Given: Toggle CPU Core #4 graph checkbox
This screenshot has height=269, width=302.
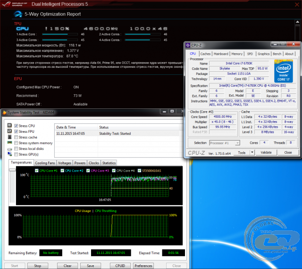Looking at the screenshot, I should click(x=114, y=171).
